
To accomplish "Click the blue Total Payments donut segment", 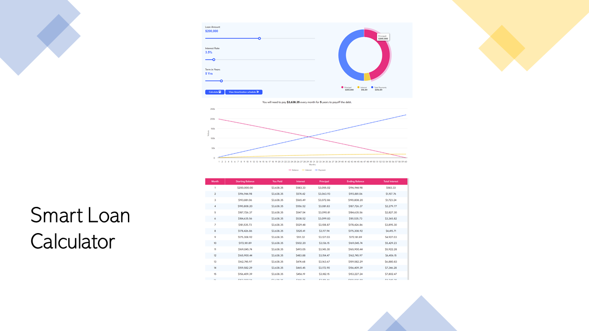I will pyautogui.click(x=343, y=55).
